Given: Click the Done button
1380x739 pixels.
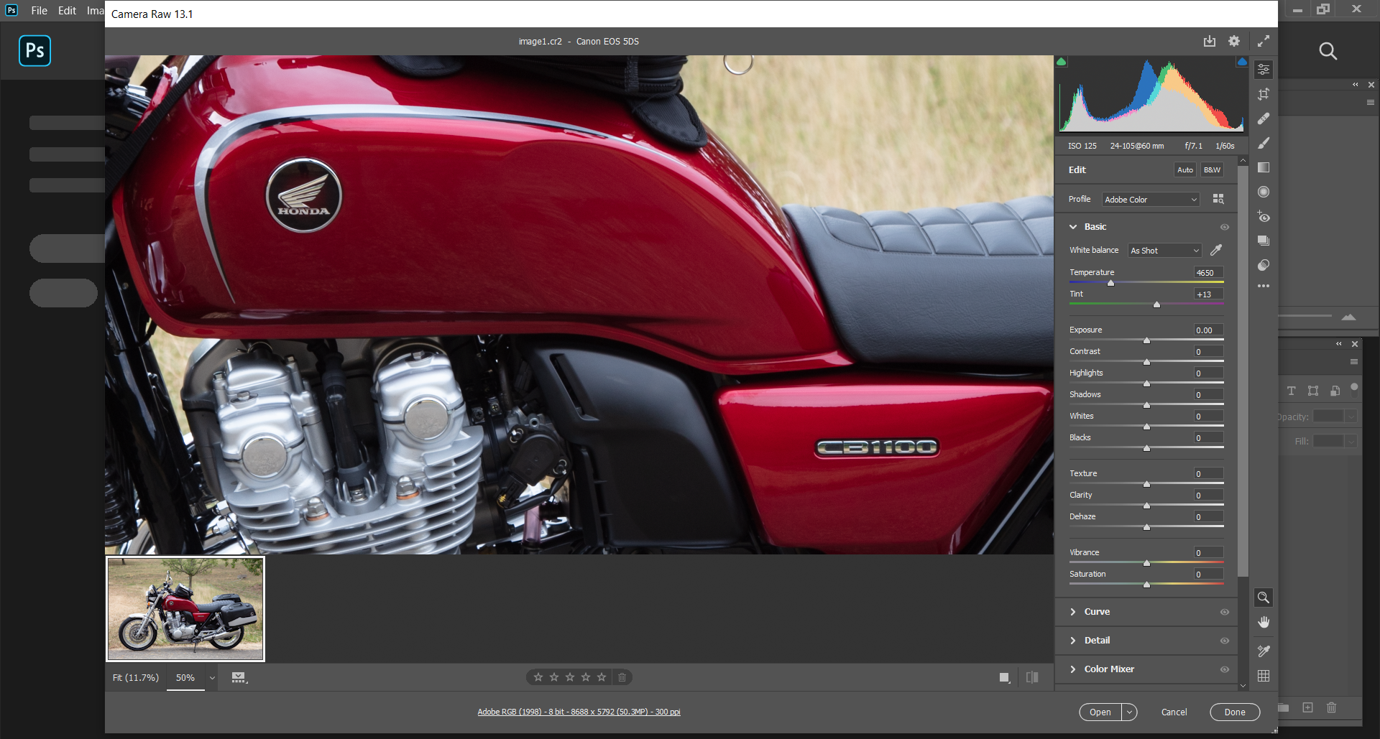Looking at the screenshot, I should [x=1235, y=712].
